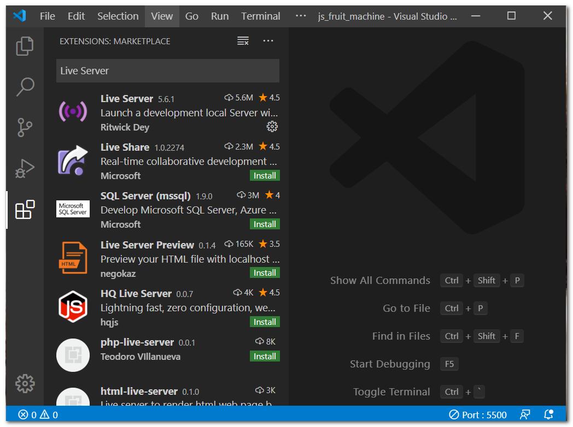Open the Edit menu
This screenshot has width=573, height=427.
76,16
